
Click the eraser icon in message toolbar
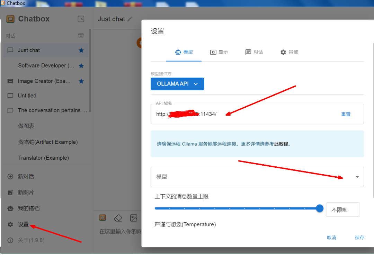[x=118, y=218]
